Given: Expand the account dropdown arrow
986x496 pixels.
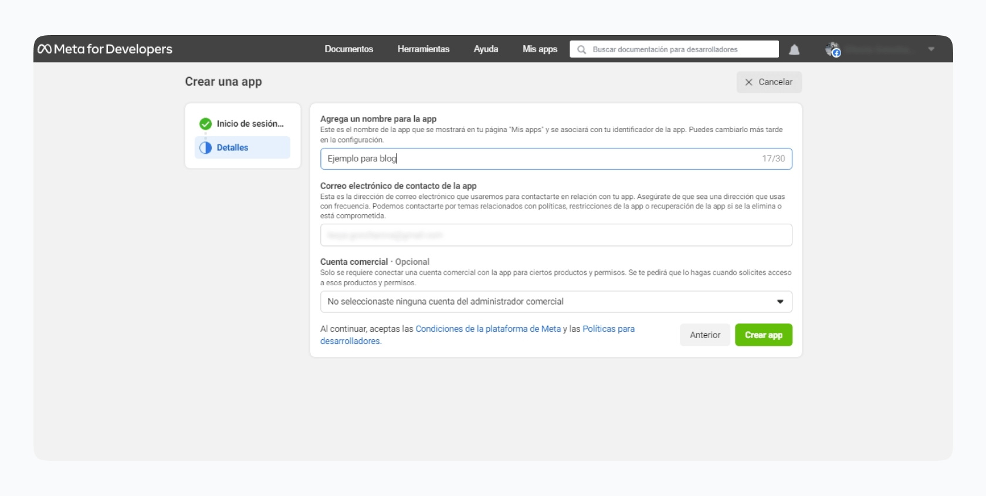Looking at the screenshot, I should pos(931,49).
